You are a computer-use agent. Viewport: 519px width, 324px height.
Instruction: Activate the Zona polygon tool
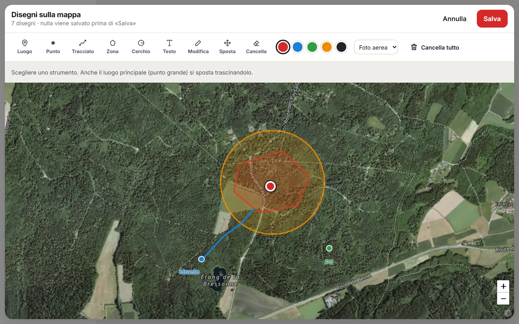point(113,47)
